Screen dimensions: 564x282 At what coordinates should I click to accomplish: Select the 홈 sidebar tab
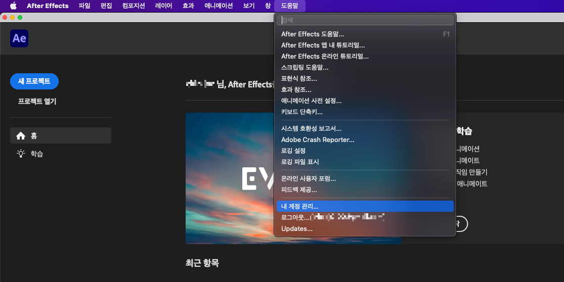[x=60, y=135]
